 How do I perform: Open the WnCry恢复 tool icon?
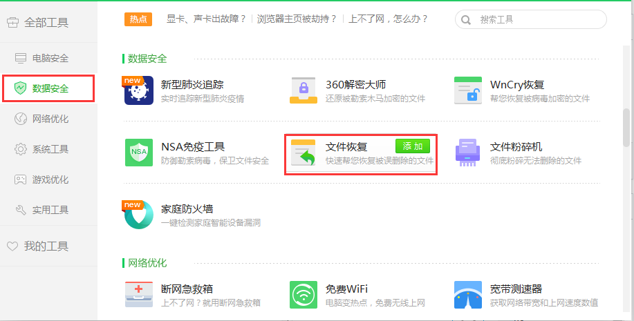click(x=468, y=90)
